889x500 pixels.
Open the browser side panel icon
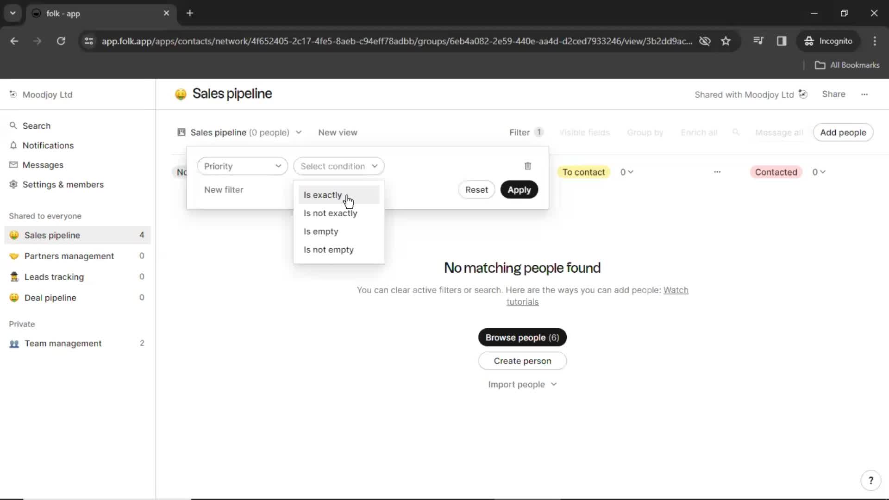click(782, 41)
